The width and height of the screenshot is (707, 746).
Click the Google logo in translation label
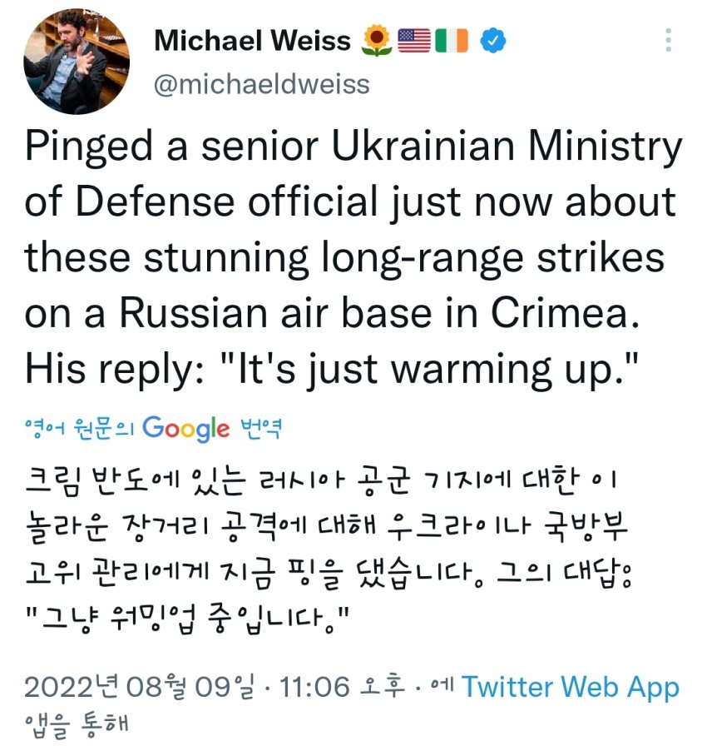click(185, 429)
